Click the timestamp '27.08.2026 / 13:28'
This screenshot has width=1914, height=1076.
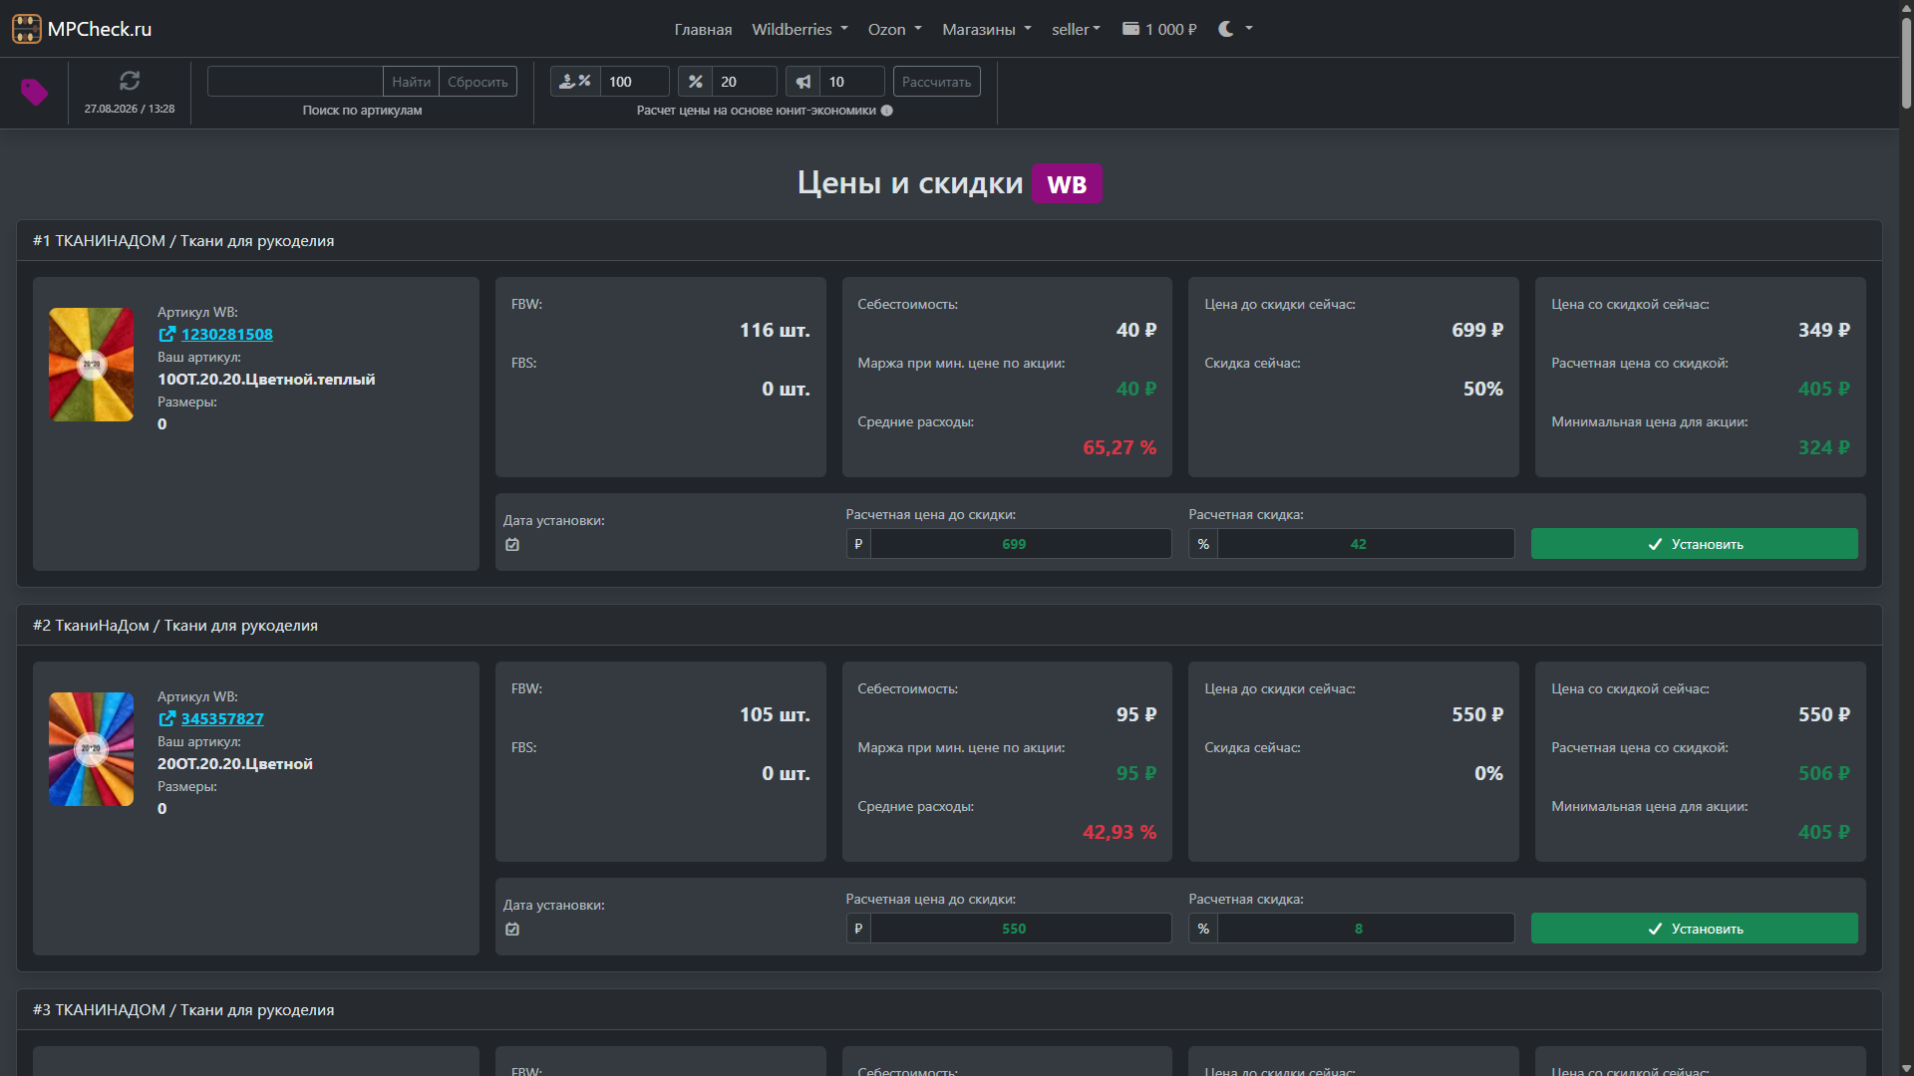(130, 109)
